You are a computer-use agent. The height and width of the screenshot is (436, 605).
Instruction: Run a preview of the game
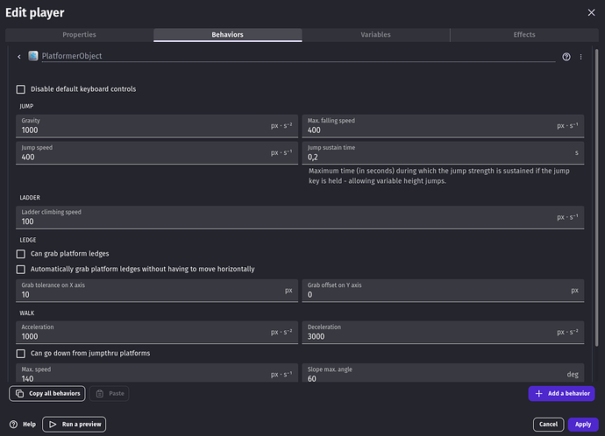point(74,424)
